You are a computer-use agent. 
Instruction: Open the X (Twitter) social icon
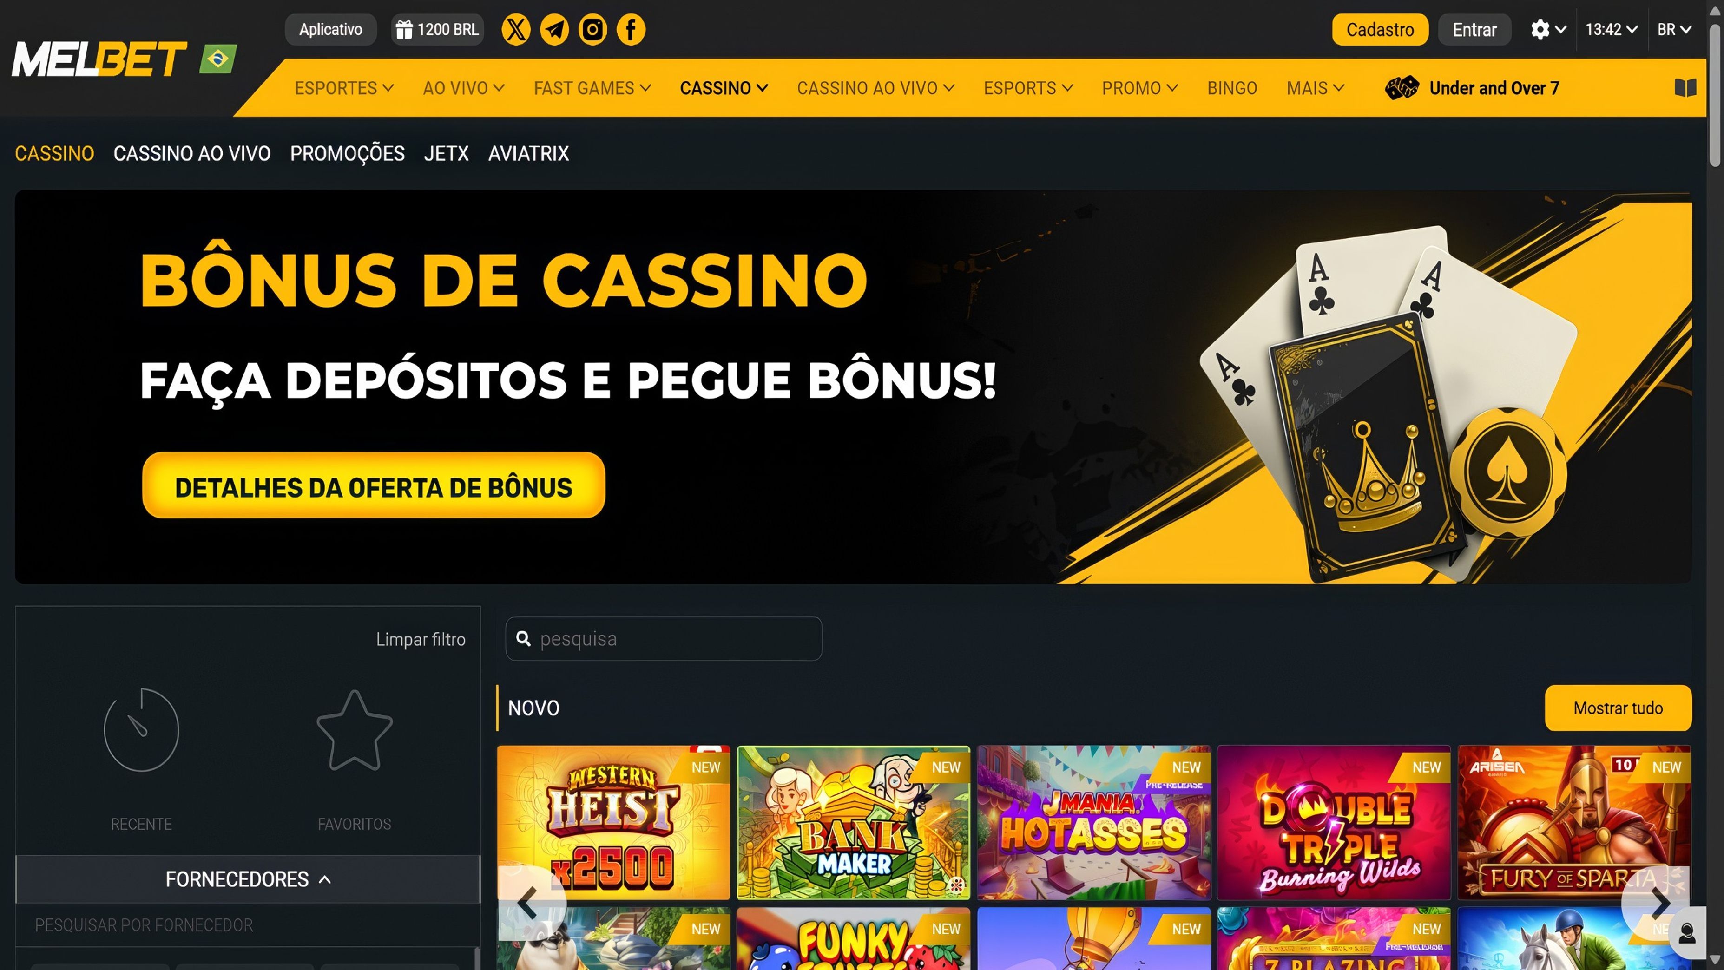[x=515, y=29]
